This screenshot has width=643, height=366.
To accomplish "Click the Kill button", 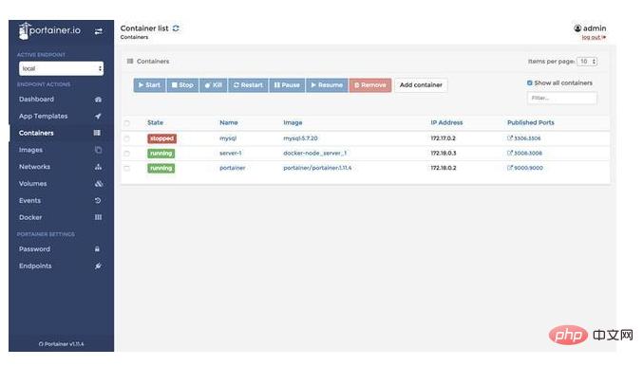I will pos(214,85).
